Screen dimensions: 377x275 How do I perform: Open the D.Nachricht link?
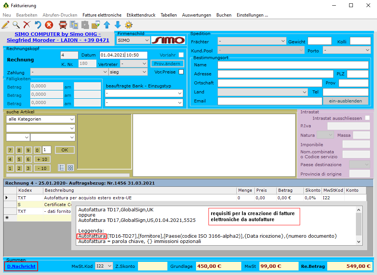21,266
